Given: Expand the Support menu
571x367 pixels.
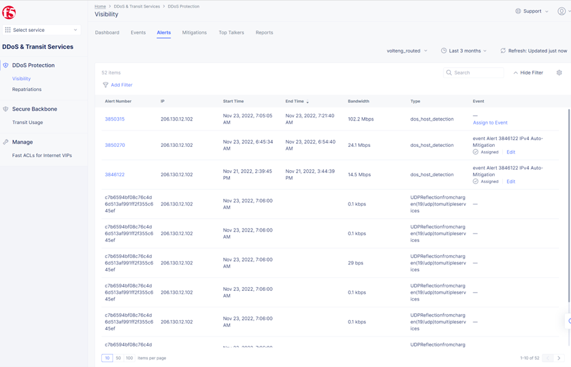Looking at the screenshot, I should (x=532, y=11).
